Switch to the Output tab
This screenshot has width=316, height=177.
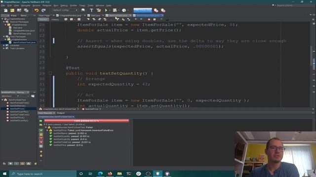click(x=60, y=113)
